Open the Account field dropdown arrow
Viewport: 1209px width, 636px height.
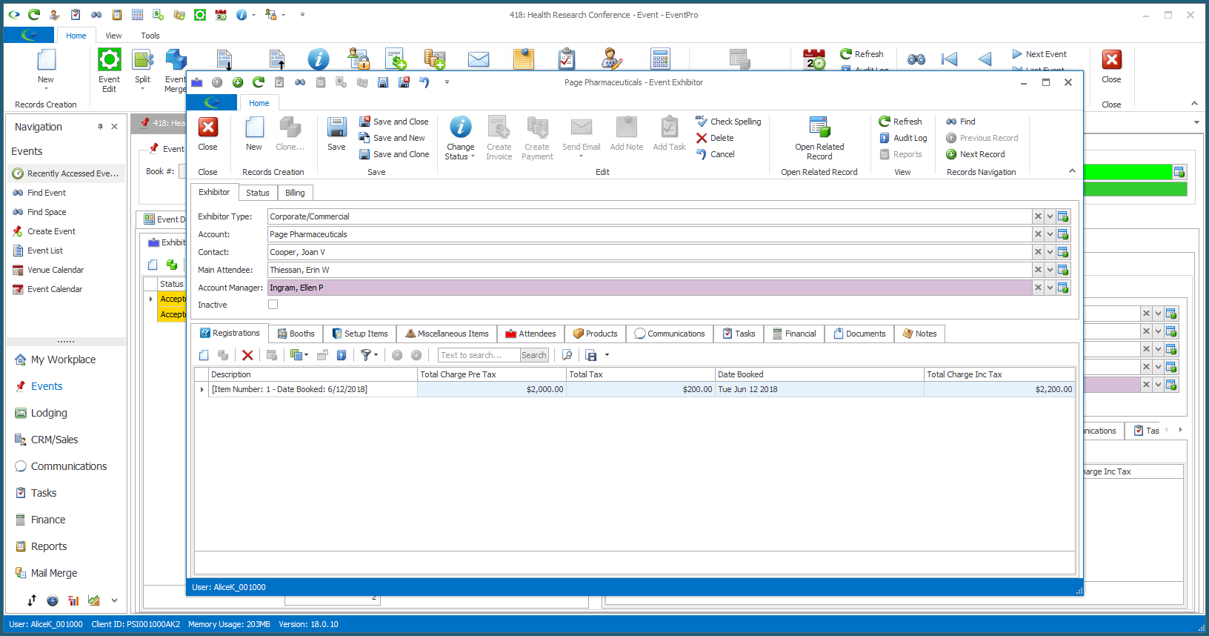[1050, 234]
